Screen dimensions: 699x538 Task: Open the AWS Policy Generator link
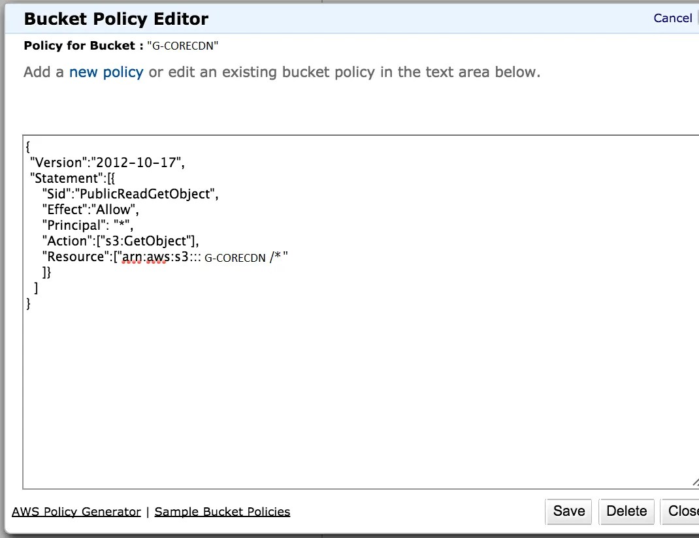76,511
